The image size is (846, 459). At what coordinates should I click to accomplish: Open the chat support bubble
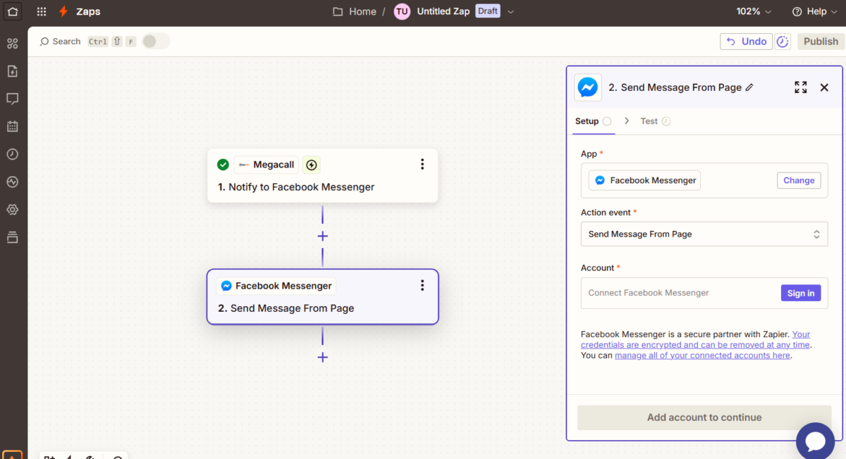[815, 441]
